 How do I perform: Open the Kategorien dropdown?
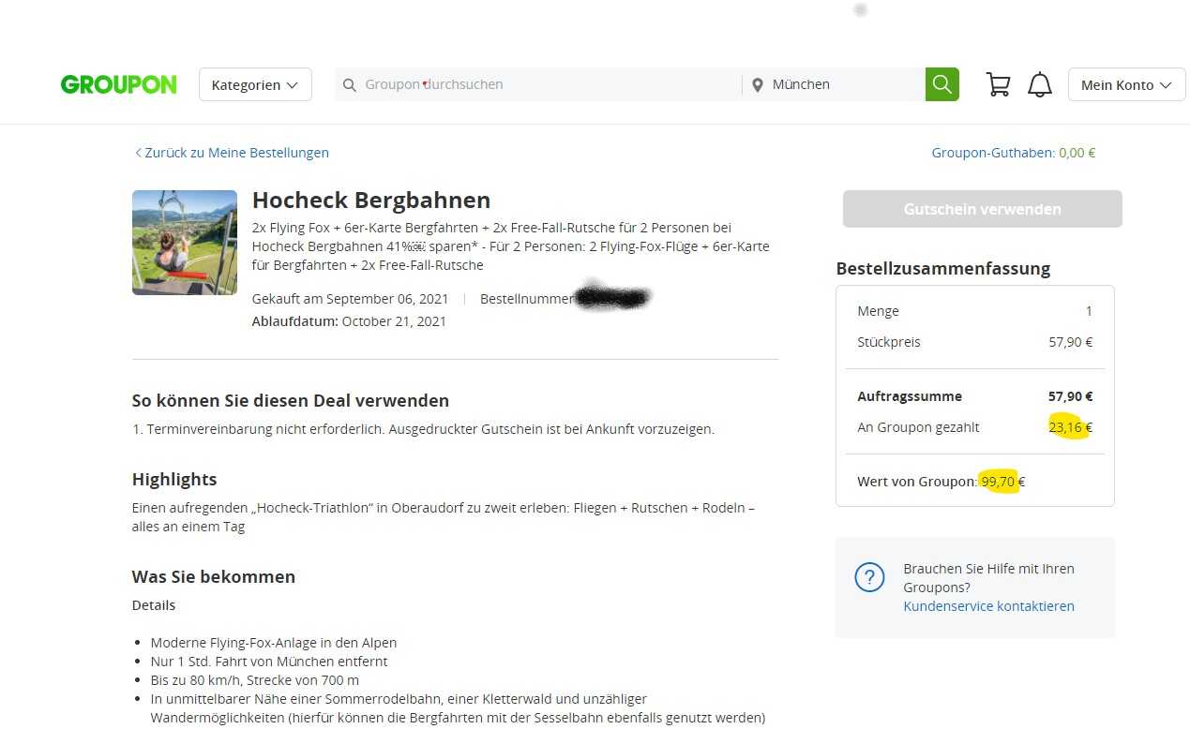pos(255,84)
